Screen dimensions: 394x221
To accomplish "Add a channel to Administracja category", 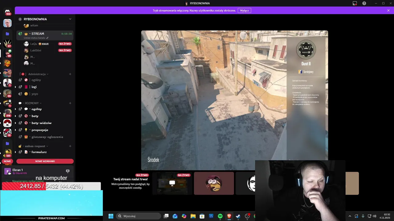I will 70,74.
